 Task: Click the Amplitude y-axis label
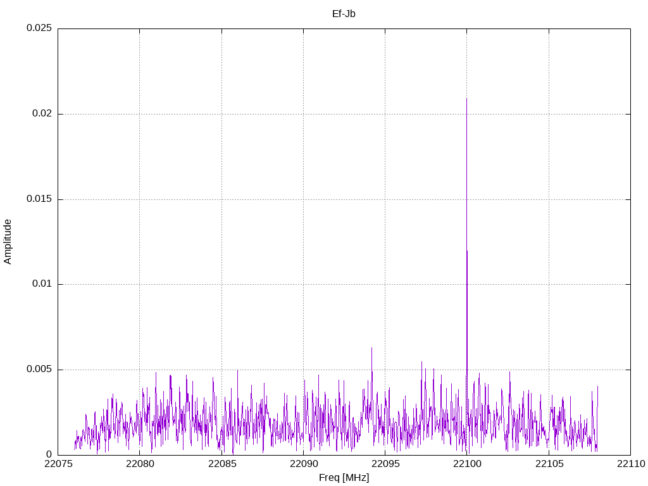(x=8, y=242)
